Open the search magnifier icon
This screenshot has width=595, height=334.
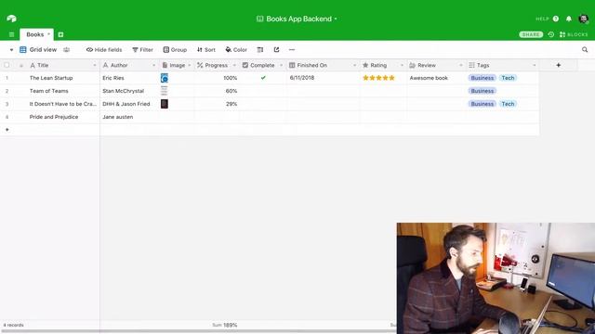coord(585,49)
